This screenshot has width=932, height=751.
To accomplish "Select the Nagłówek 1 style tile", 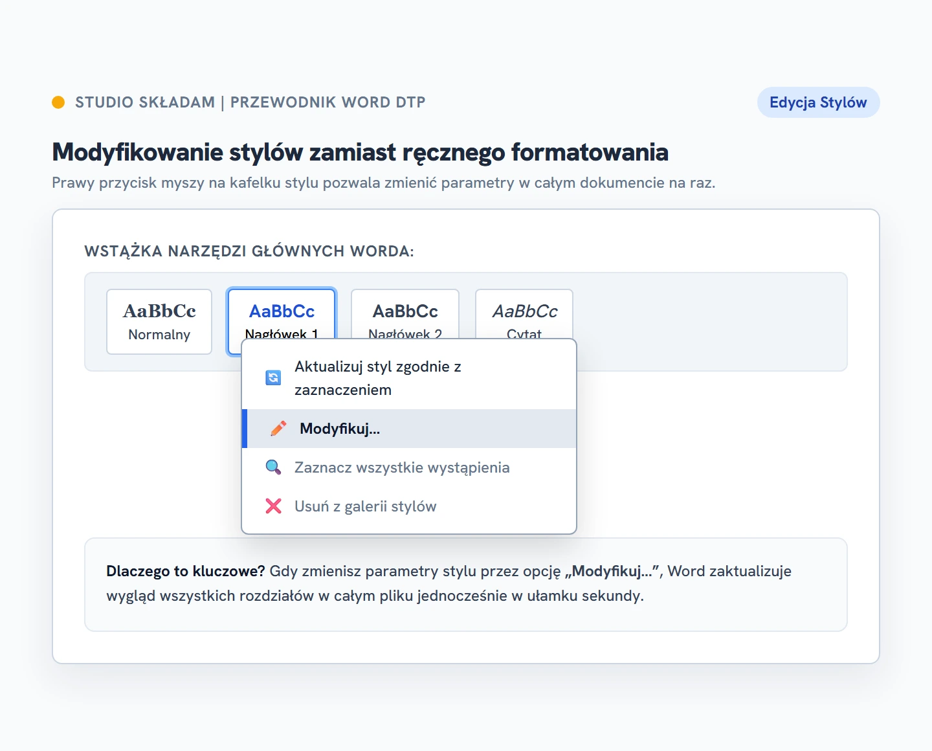I will (x=282, y=313).
